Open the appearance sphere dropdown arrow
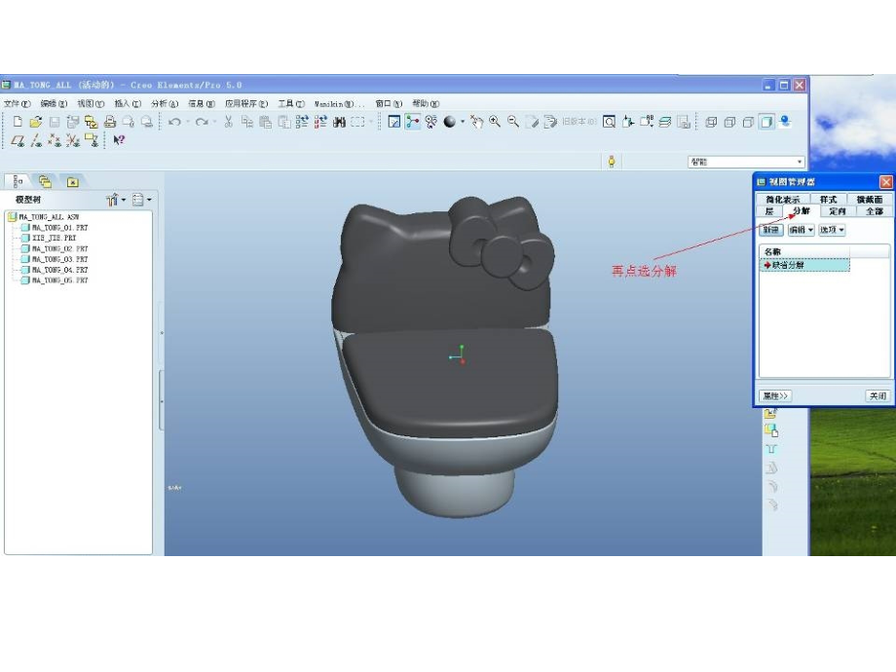This screenshot has width=896, height=672. [x=463, y=122]
